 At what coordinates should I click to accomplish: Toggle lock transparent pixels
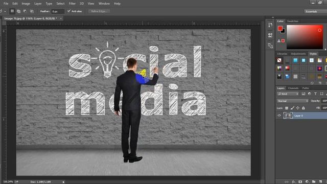click(287, 108)
